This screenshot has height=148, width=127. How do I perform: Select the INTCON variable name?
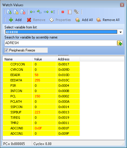(x=16, y=91)
